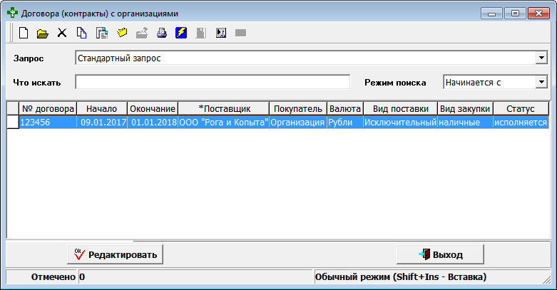
Task: Click the new document toolbar icon
Action: (x=24, y=33)
